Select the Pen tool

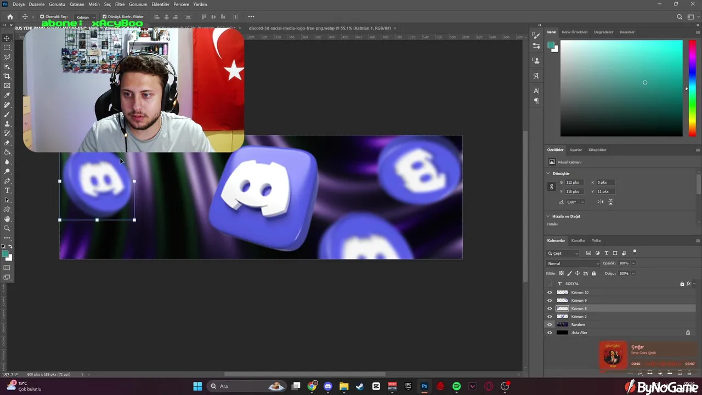7,181
